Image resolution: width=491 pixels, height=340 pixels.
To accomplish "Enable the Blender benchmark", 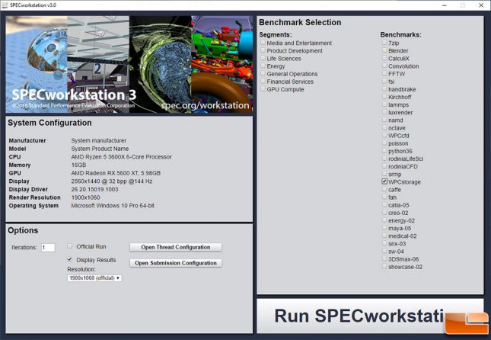I will click(x=384, y=50).
